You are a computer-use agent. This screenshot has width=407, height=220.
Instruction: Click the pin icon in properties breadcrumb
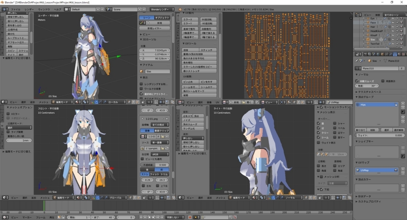point(357,61)
